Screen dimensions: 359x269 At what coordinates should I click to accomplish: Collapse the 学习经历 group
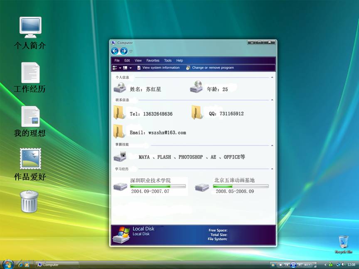point(272,169)
